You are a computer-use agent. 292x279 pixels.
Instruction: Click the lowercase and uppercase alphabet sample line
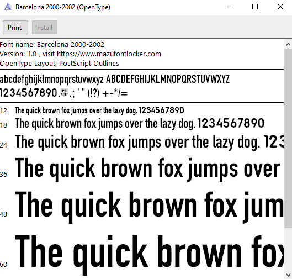[115, 79]
